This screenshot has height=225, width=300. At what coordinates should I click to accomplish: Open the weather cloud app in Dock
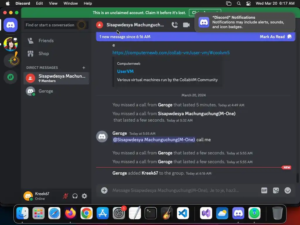[x=222, y=213]
